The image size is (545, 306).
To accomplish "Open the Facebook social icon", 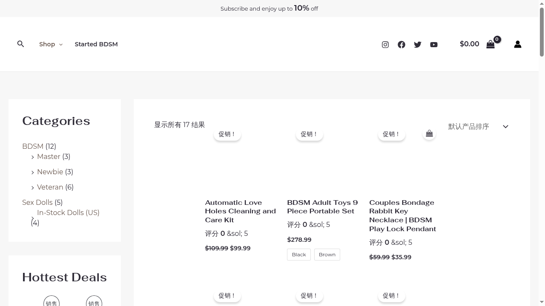I will 402,45.
